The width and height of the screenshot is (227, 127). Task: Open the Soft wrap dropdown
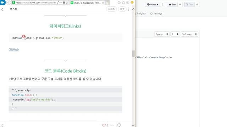(x=189, y=34)
